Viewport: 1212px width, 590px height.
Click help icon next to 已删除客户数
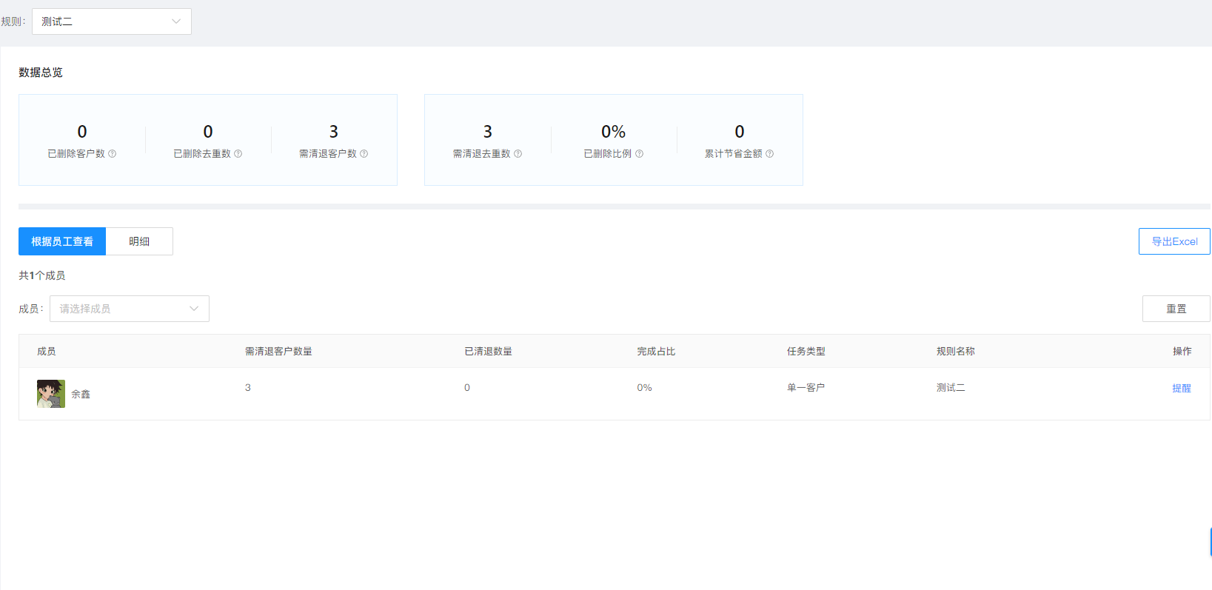click(x=113, y=154)
